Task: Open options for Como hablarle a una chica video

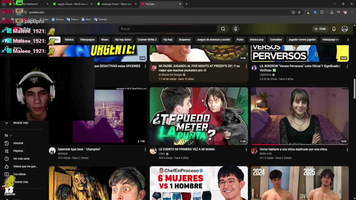Action: [347, 149]
